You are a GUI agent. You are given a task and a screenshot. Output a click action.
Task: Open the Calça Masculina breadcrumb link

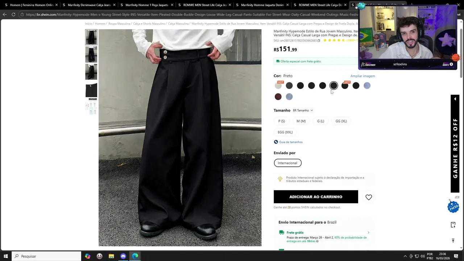click(178, 24)
